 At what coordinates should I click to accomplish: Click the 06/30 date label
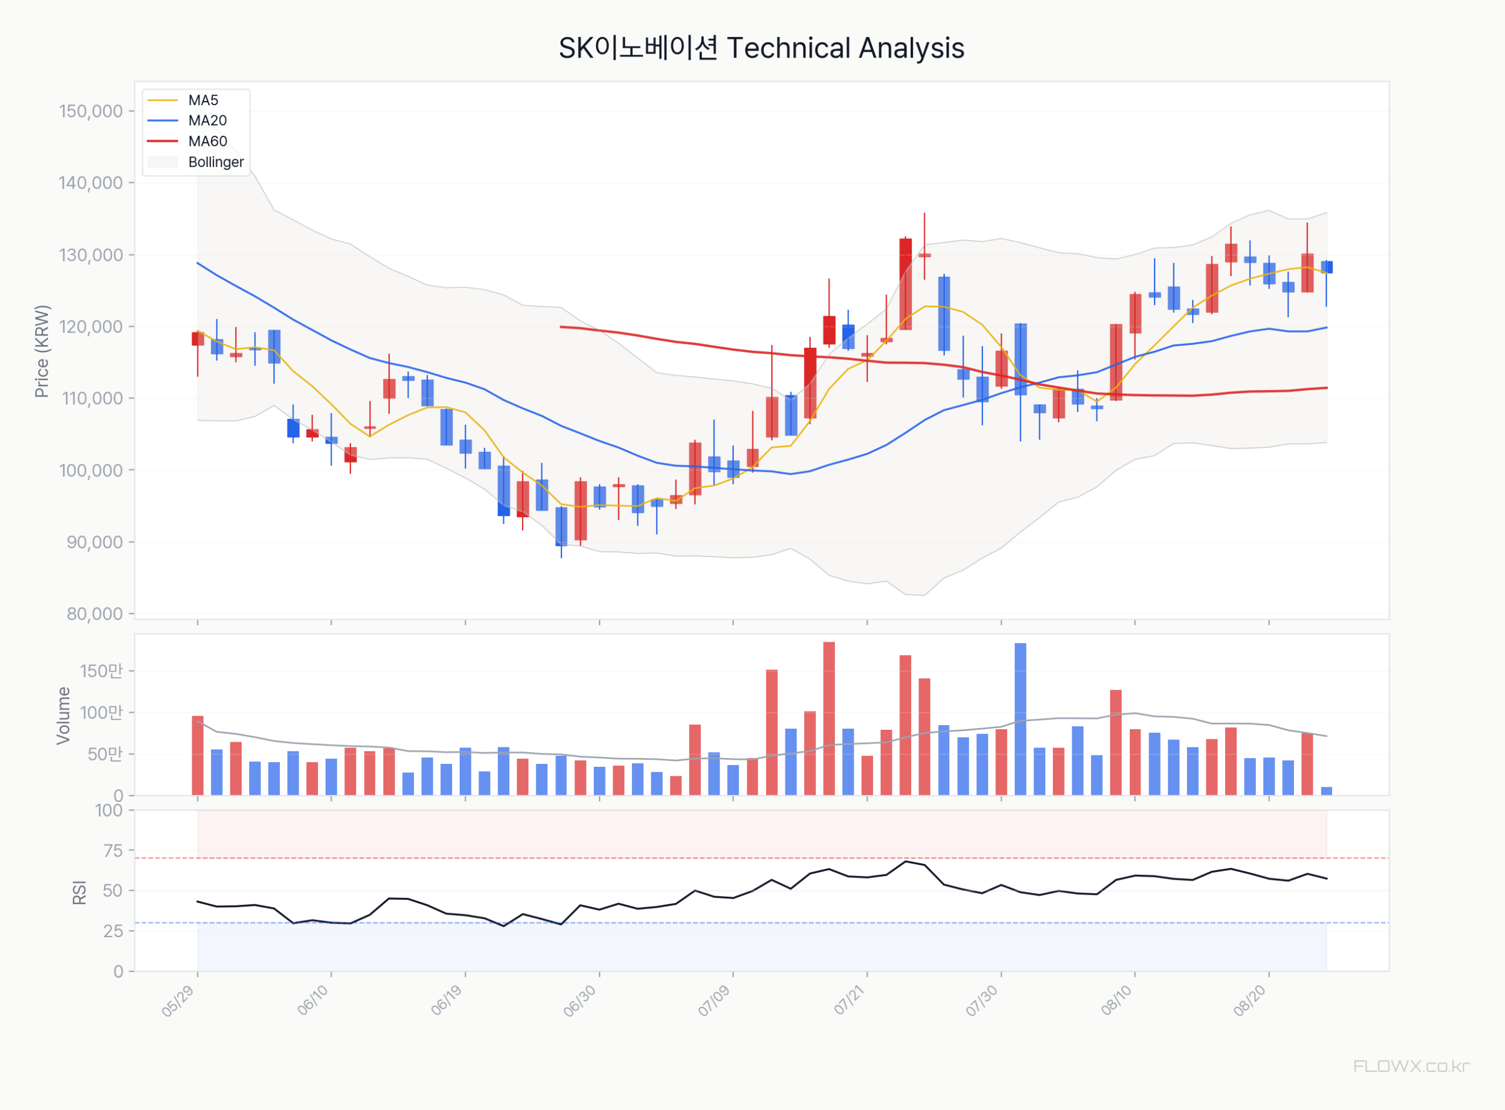[580, 1001]
